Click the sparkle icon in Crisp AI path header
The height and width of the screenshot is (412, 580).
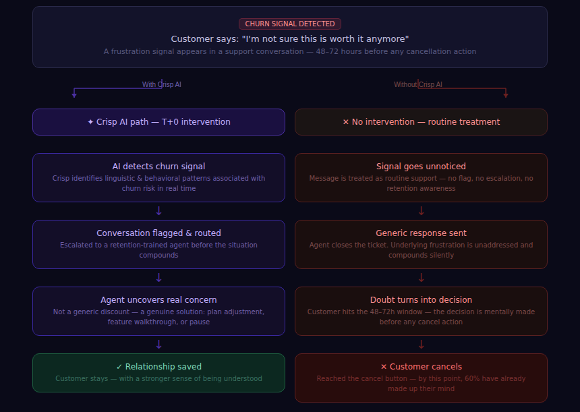click(x=90, y=122)
